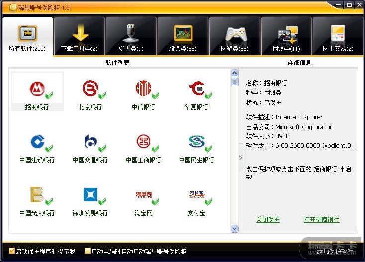Switch to the 聊天类(9) tab
The width and height of the screenshot is (365, 262).
coord(131,36)
